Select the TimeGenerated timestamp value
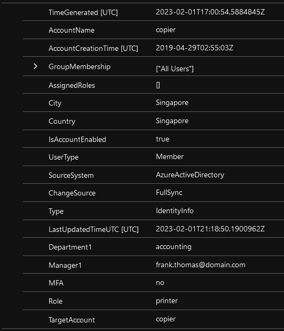The image size is (284, 331). [x=210, y=12]
